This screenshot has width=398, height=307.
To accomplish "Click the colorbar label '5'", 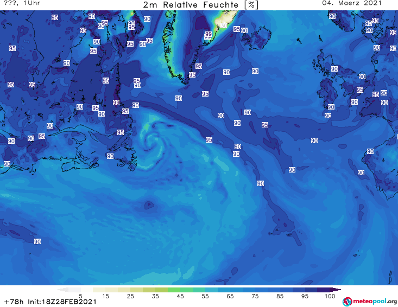I will click(x=80, y=296).
